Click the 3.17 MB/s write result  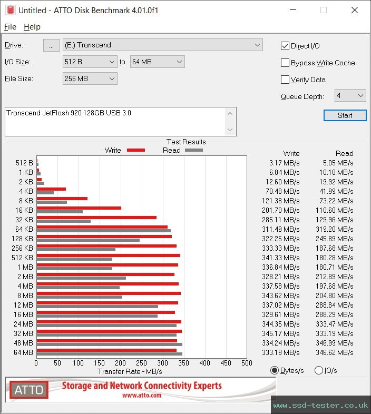285,163
